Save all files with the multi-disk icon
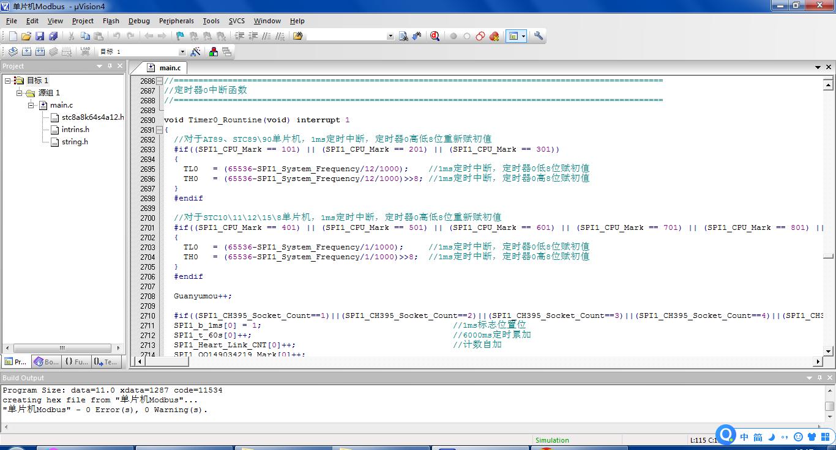The height and width of the screenshot is (450, 836). point(53,36)
